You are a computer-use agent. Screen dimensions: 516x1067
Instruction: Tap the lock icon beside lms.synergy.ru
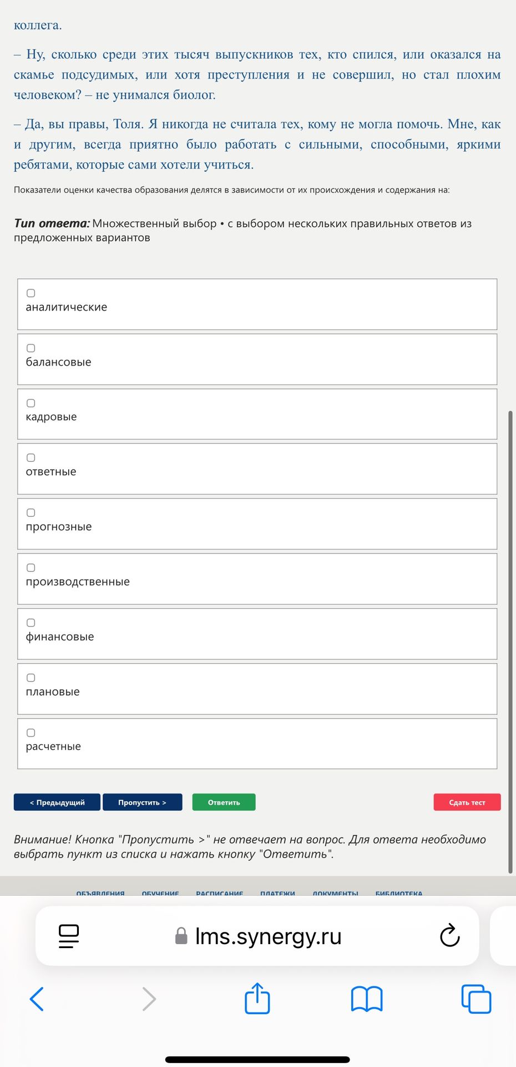pyautogui.click(x=181, y=936)
